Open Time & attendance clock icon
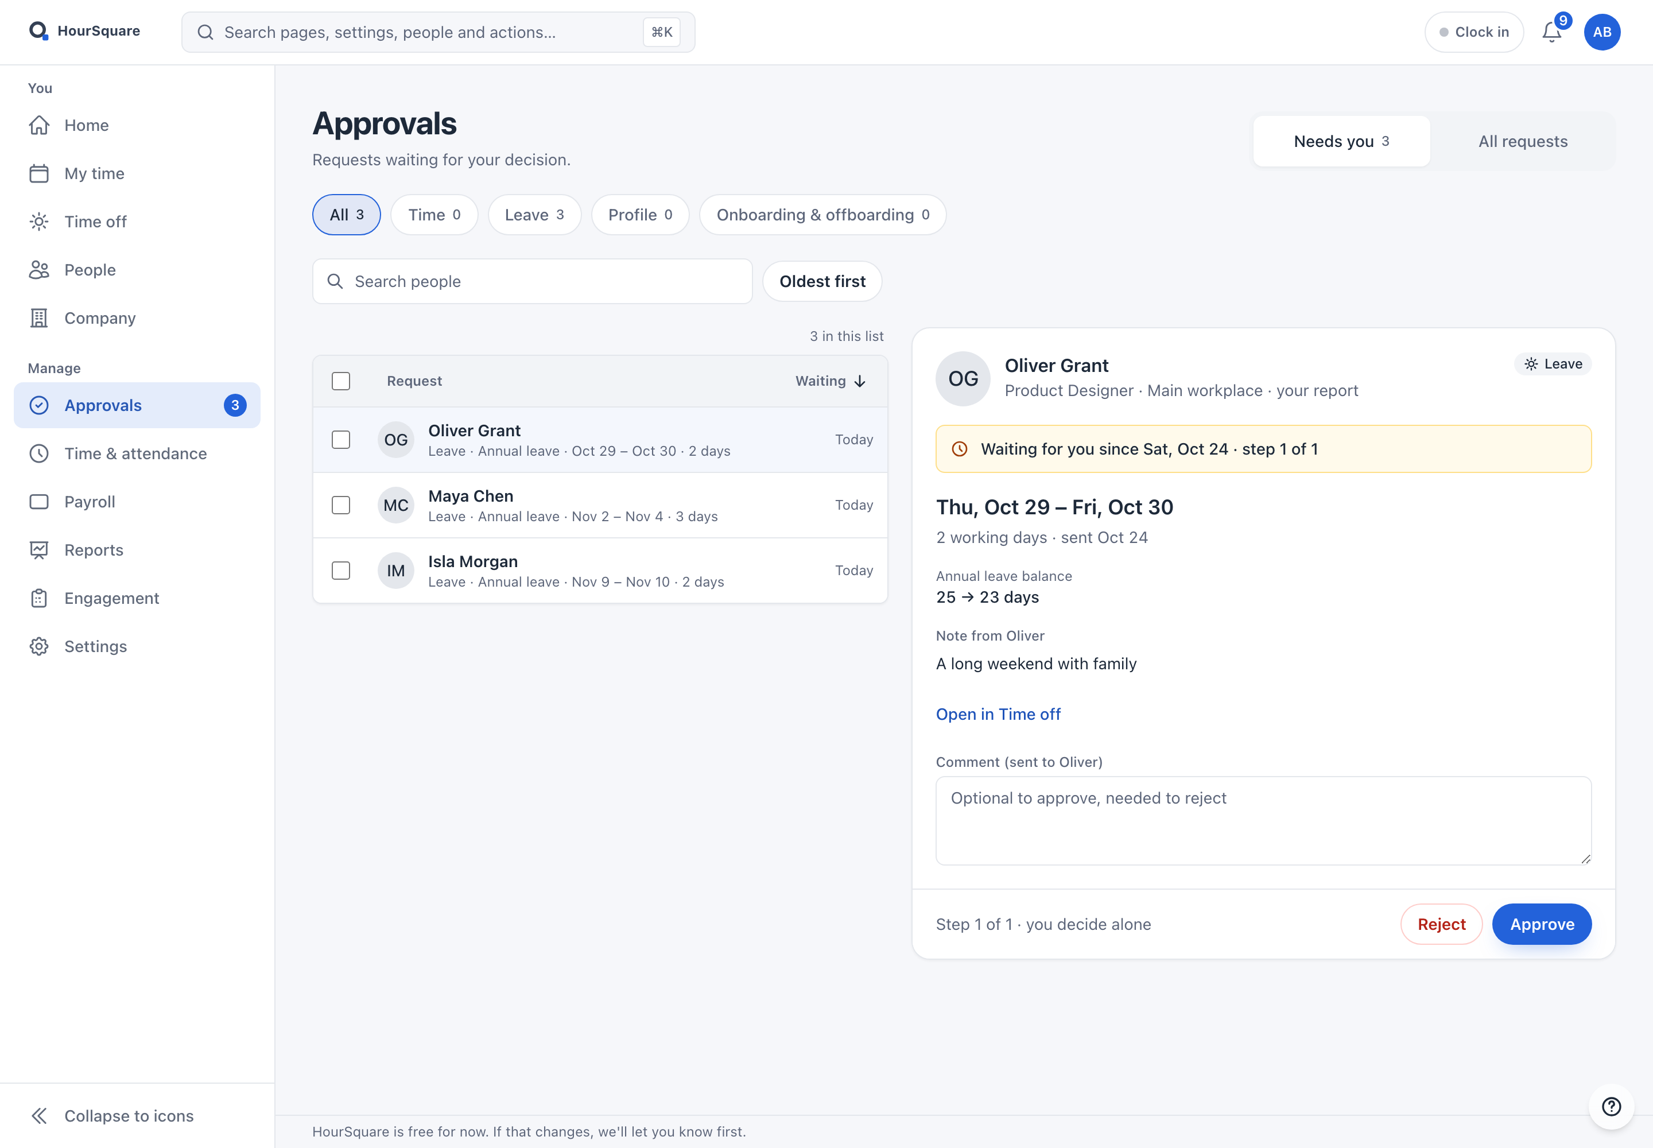Screen dimensions: 1653x1148 pos(39,453)
